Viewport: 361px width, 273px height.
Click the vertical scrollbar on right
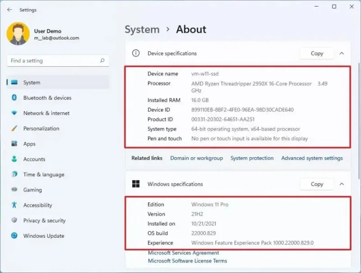359,121
